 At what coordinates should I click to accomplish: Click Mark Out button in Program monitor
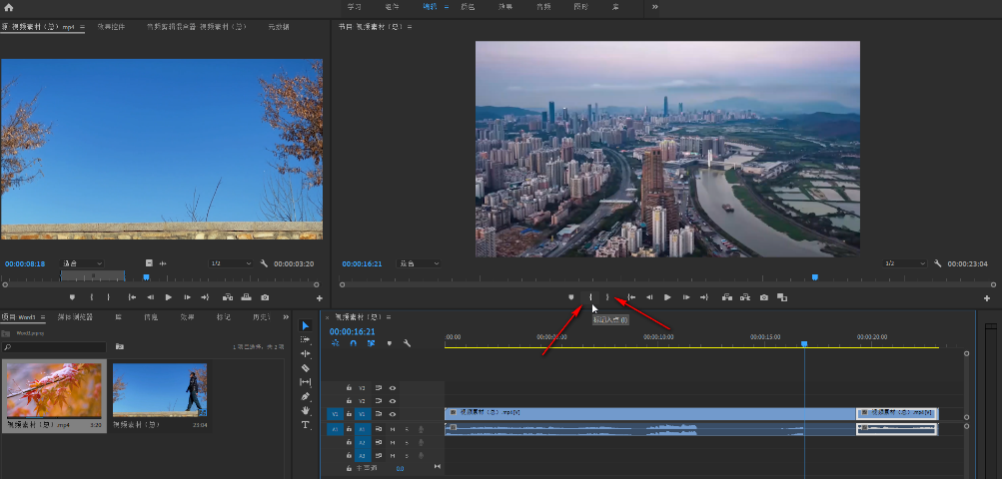pos(607,297)
